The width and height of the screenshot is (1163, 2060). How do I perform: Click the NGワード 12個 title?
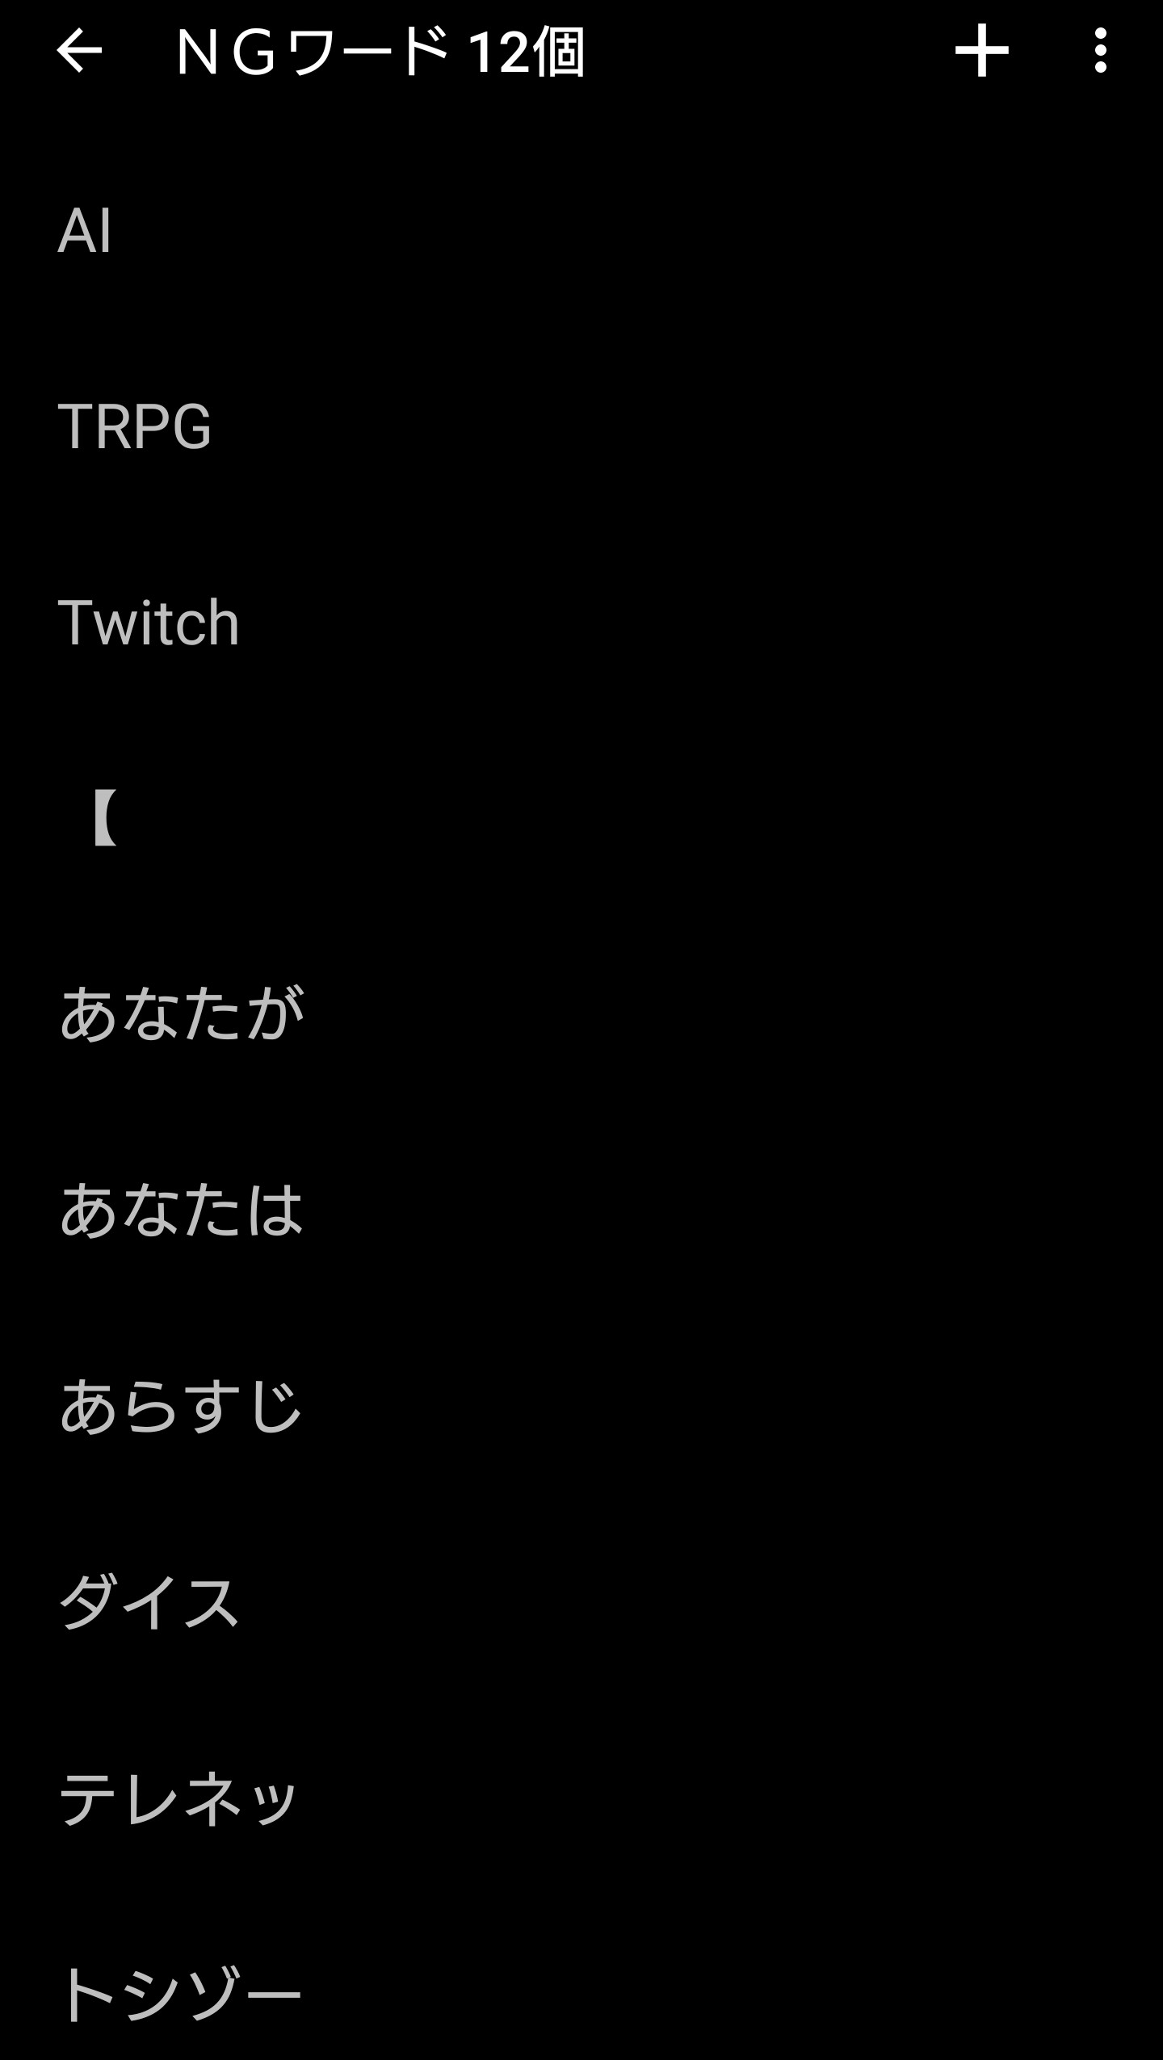tap(380, 52)
